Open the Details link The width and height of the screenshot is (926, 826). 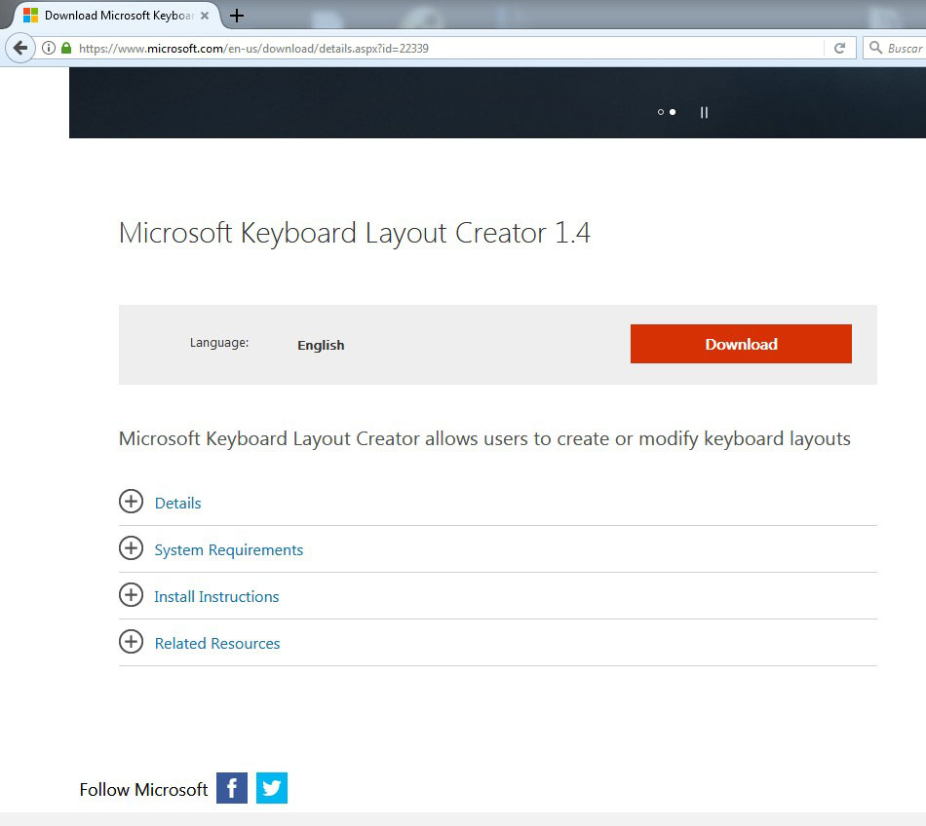(x=177, y=503)
